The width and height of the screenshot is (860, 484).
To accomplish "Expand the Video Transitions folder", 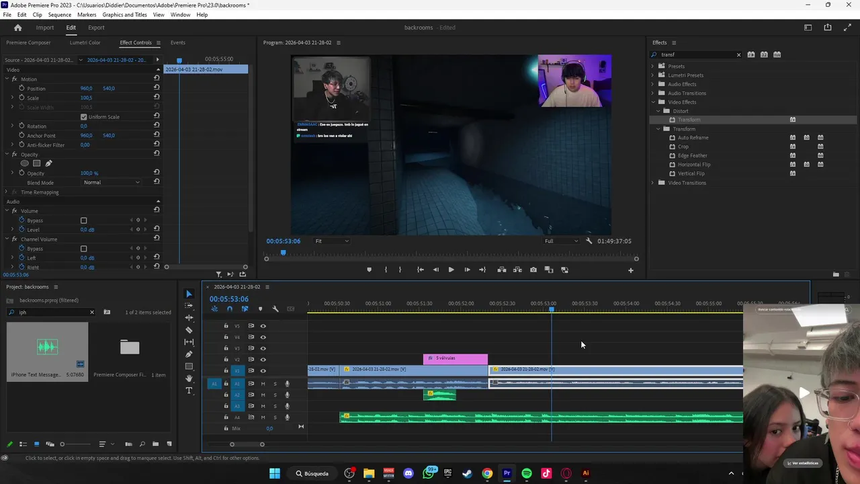I will pyautogui.click(x=652, y=183).
